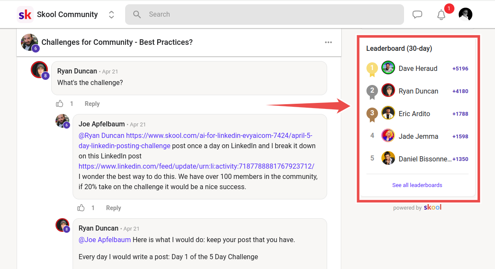Click the Skool 'sk' logo icon
Viewport: 495px width, 269px height.
click(25, 15)
